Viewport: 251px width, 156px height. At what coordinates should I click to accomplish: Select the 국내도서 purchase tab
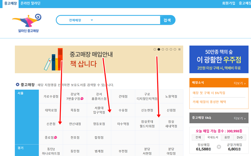point(213,137)
